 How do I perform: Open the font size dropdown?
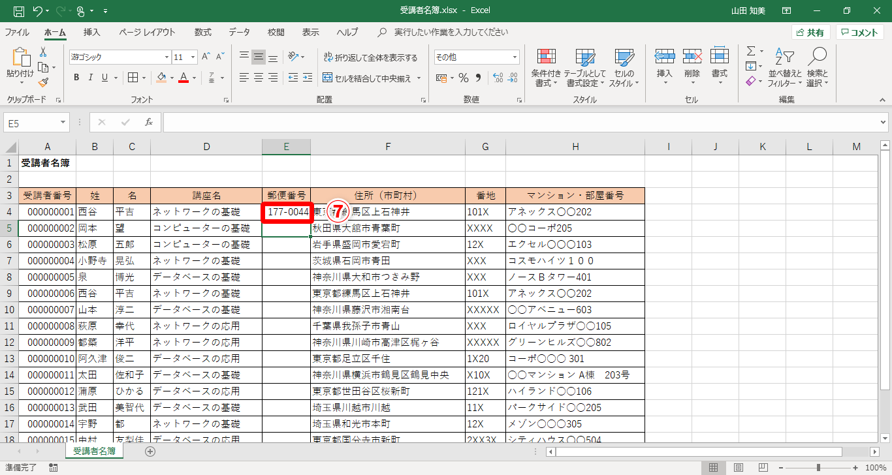point(193,57)
